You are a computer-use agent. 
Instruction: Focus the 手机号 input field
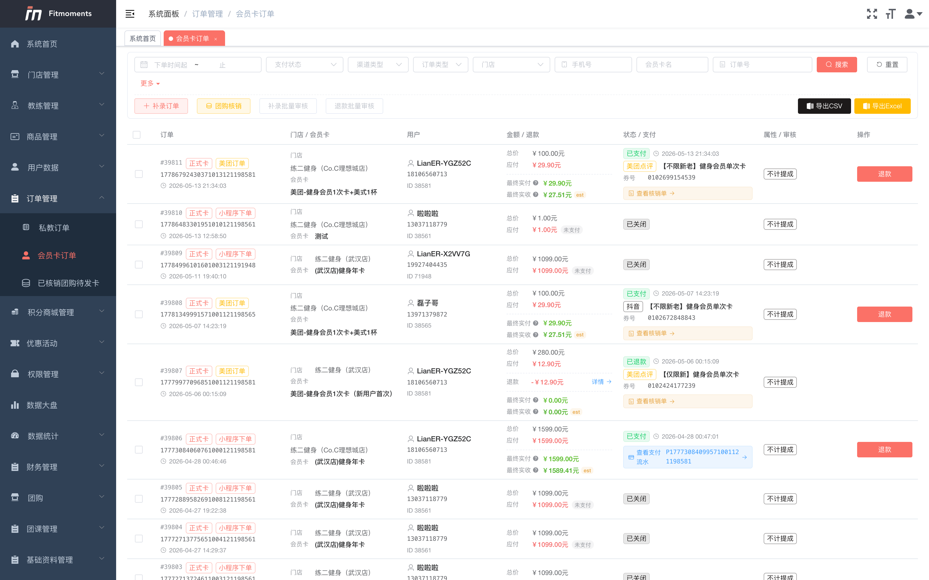tap(593, 64)
